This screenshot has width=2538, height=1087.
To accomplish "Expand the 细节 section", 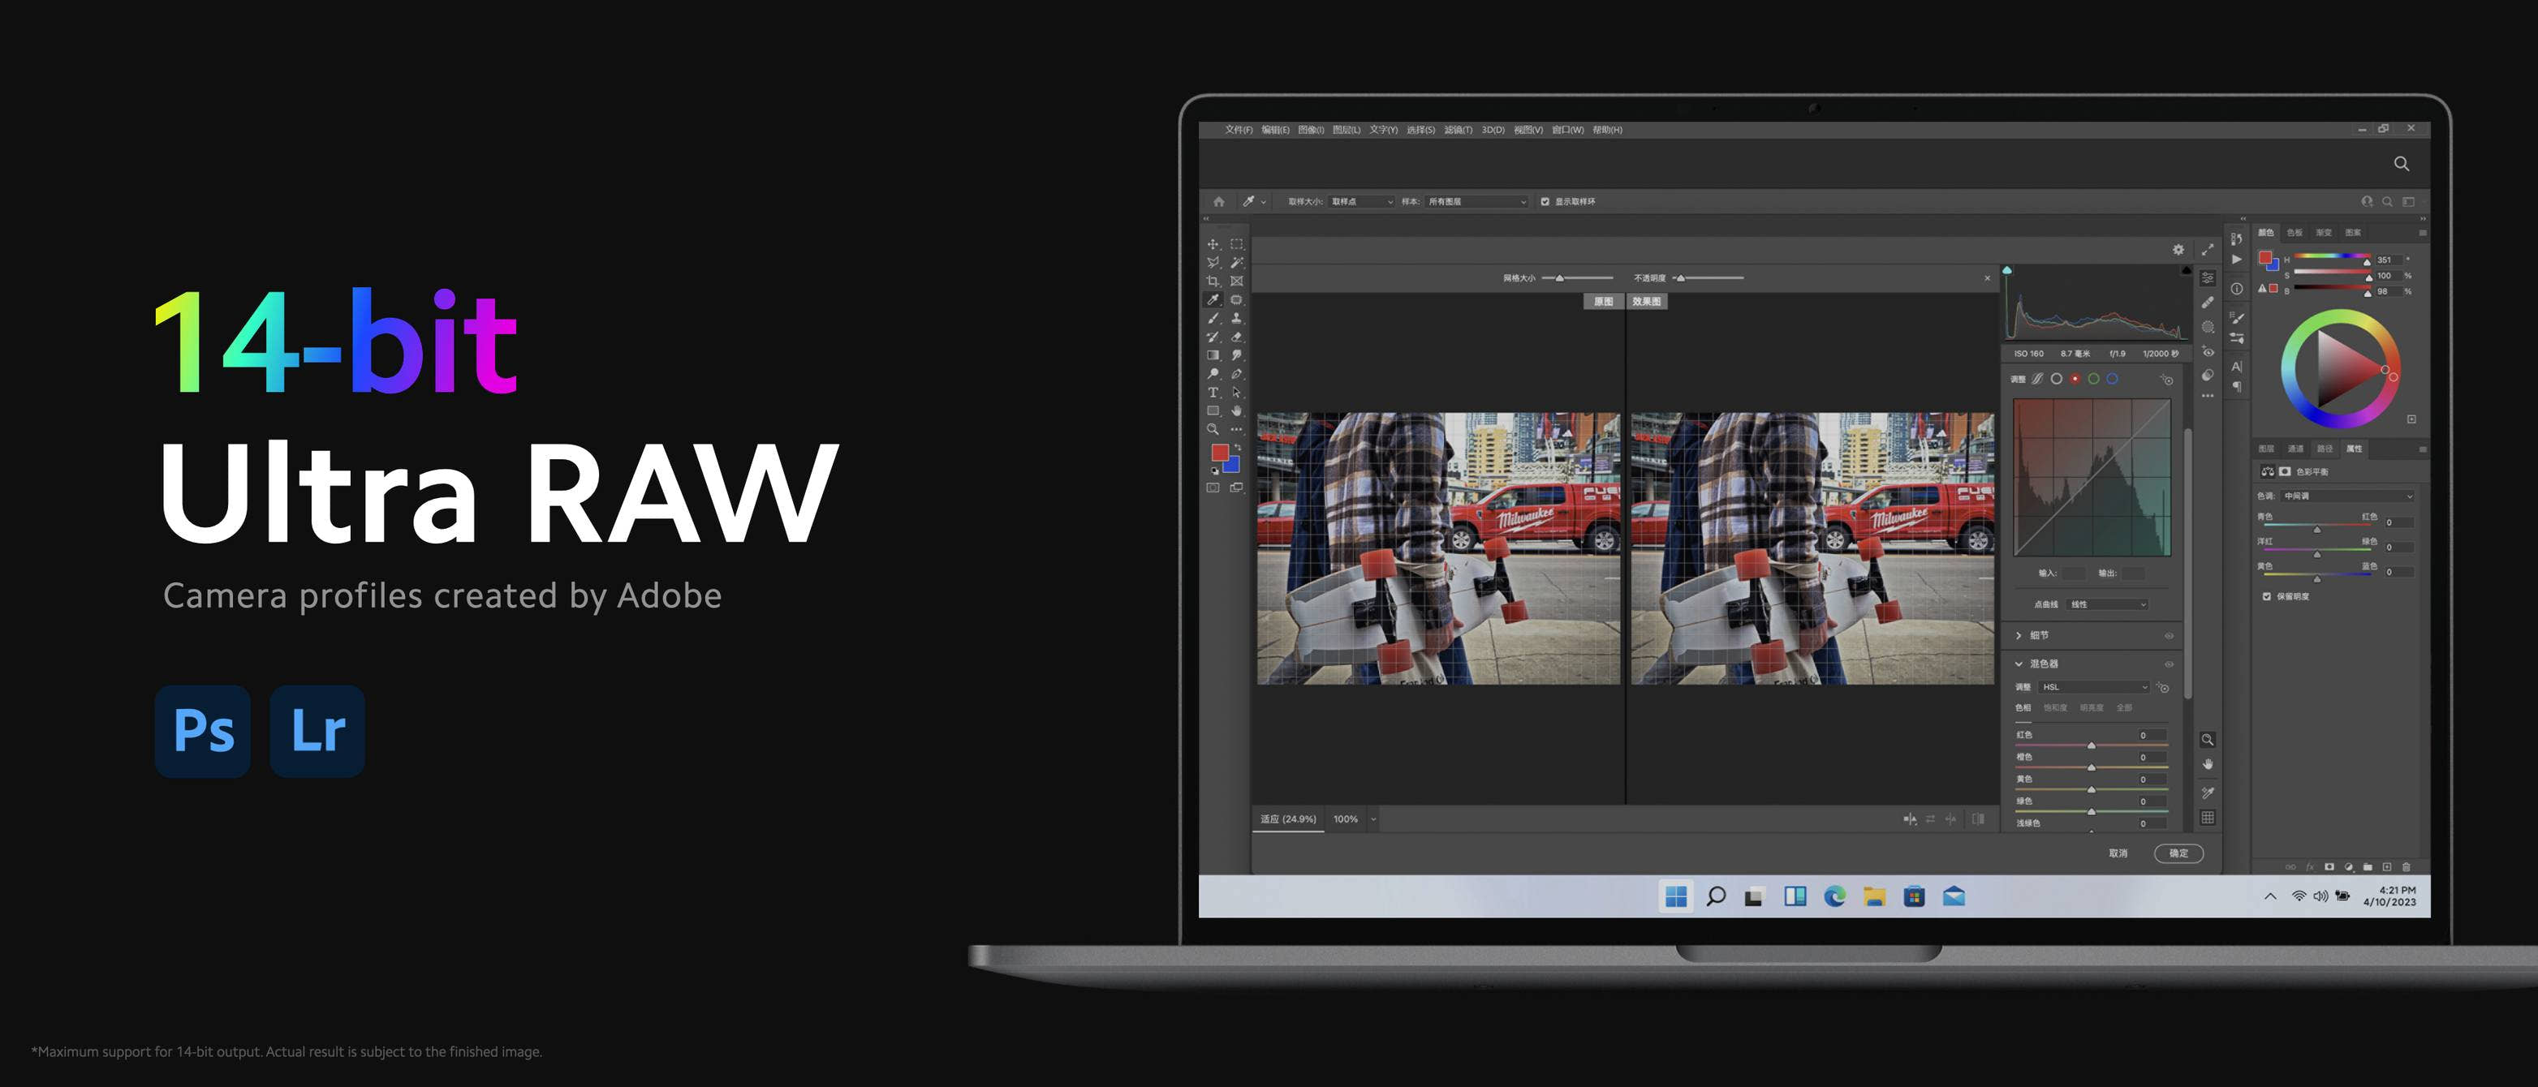I will pyautogui.click(x=2019, y=636).
